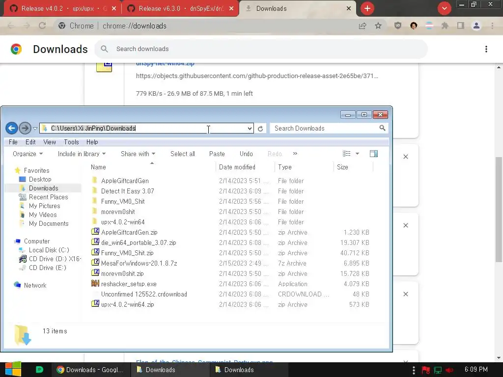Open the recent locations arrow in Explorer
Screen dimensions: 503x377
click(35, 129)
